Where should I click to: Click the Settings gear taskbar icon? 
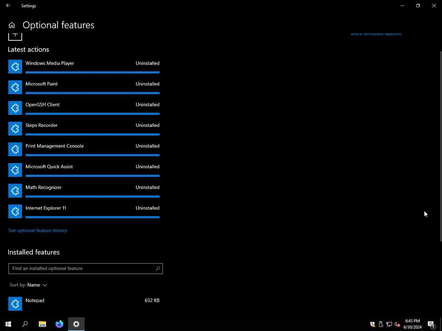click(76, 324)
